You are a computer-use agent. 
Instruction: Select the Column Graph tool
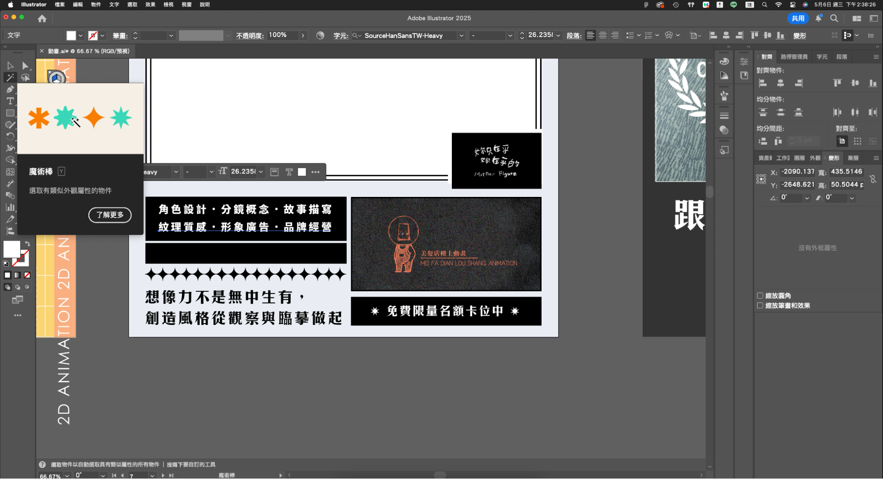(x=10, y=207)
